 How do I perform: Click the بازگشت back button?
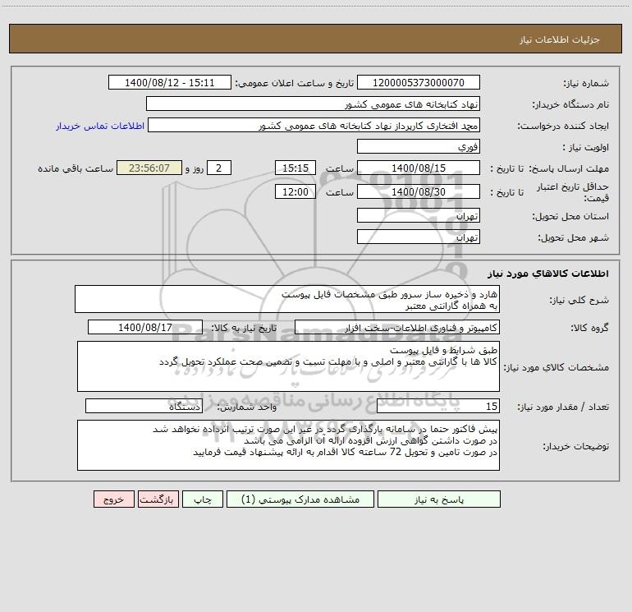pos(158,499)
